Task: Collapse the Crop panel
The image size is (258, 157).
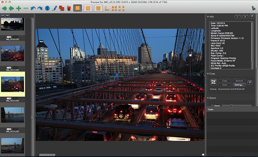Action: coord(208,74)
